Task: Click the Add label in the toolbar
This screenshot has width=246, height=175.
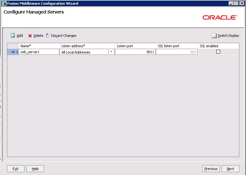Action: click(x=20, y=36)
